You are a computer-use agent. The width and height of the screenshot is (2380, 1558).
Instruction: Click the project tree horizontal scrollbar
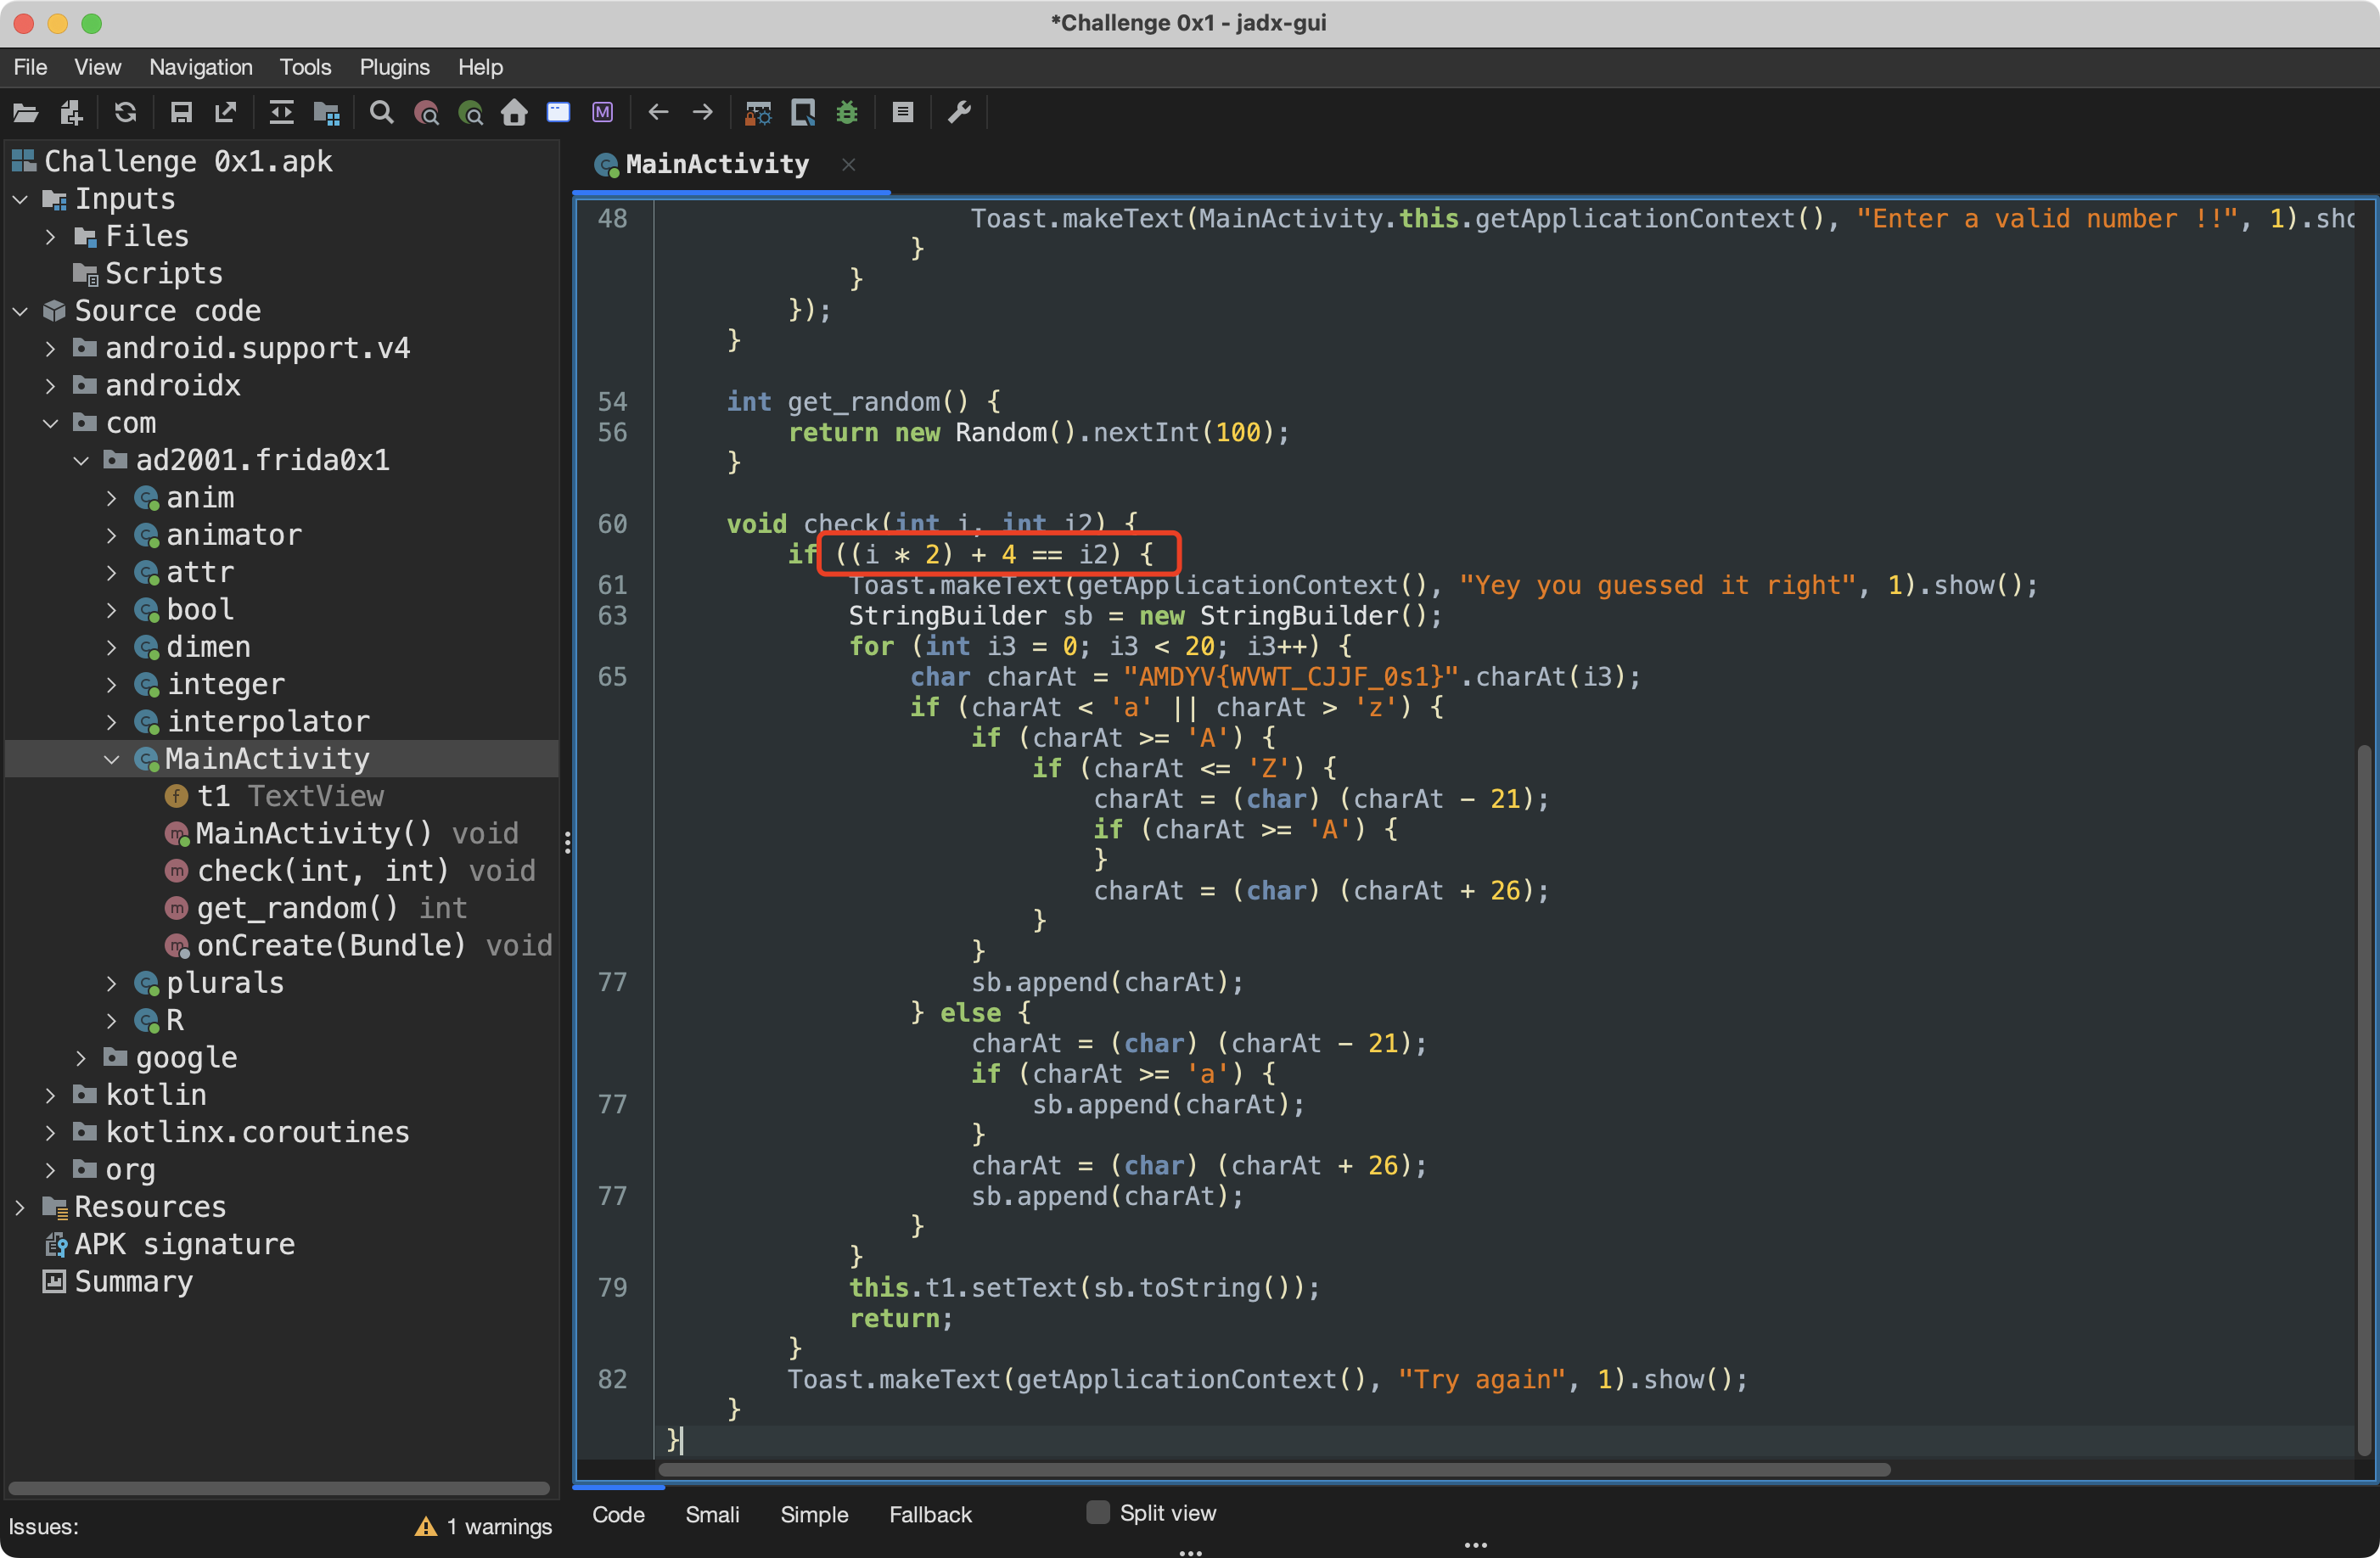click(x=279, y=1488)
